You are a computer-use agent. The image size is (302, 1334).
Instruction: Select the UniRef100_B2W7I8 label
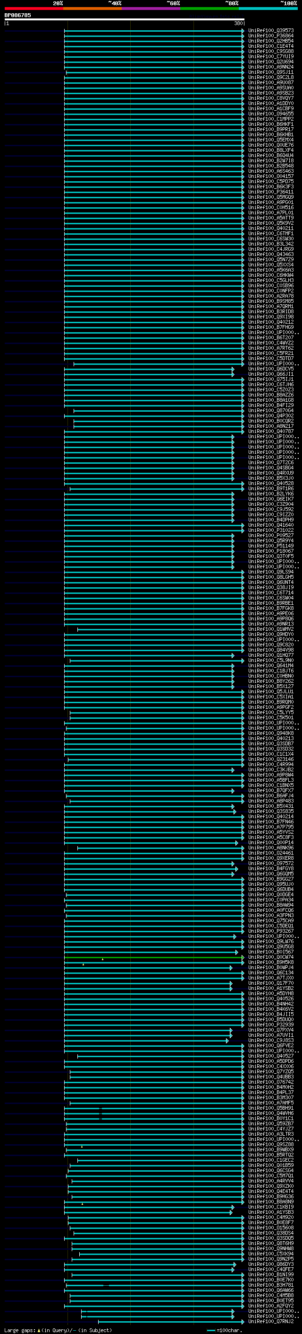click(271, 160)
